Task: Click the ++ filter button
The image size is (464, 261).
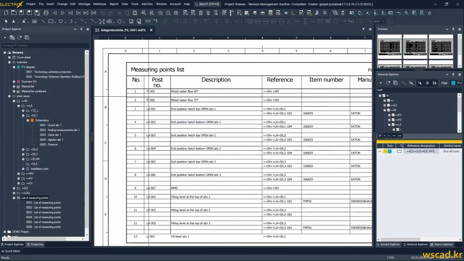Action: click(400, 136)
